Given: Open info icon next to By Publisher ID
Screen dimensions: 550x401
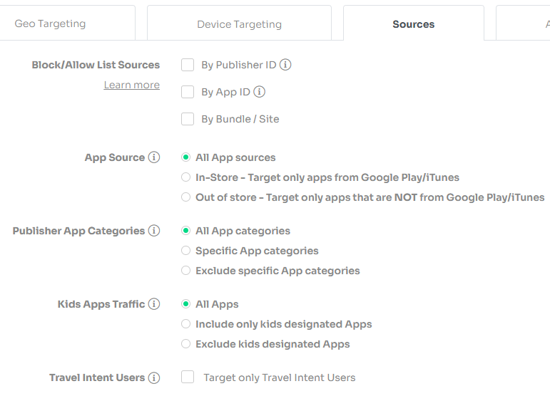Looking at the screenshot, I should coord(285,65).
